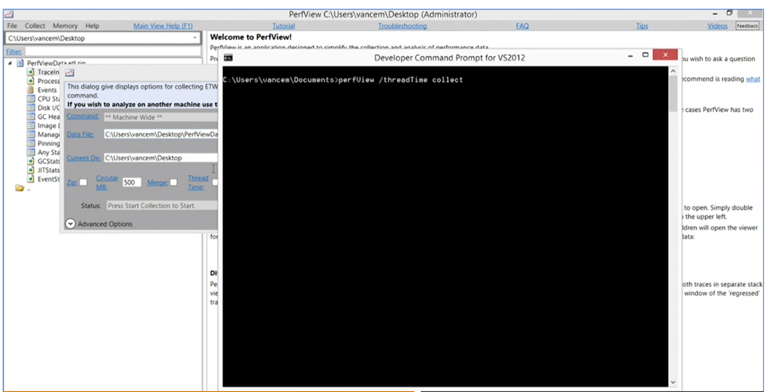Screen dimensions: 768x392
Task: Click command prompt scrollbar down arrow
Action: point(673,382)
